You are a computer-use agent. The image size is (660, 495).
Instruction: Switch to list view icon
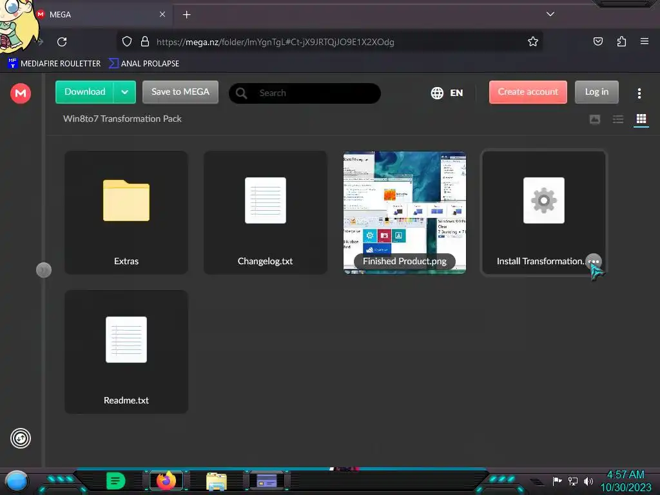tap(618, 119)
